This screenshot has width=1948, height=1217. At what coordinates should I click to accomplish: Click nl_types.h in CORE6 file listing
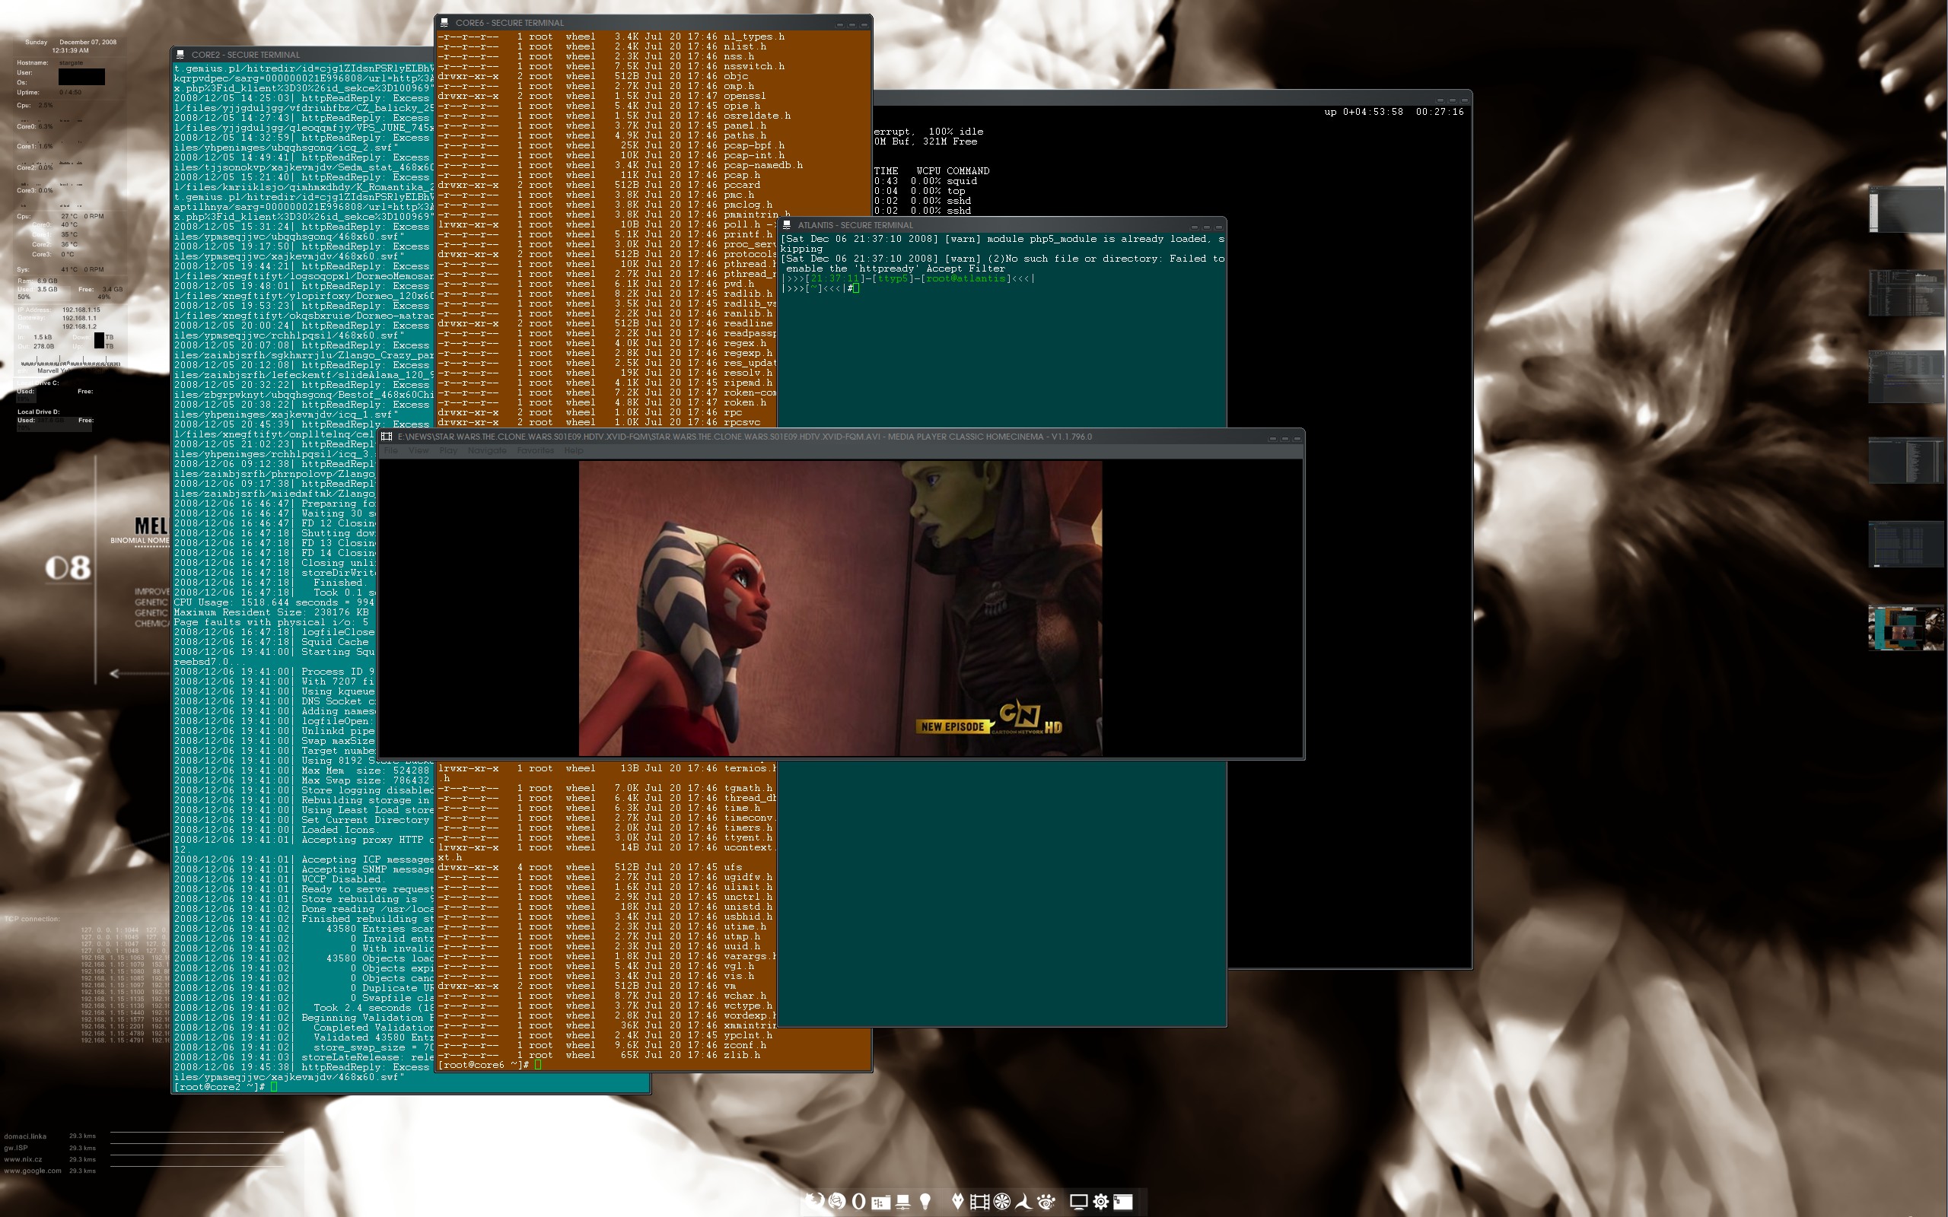pos(754,37)
